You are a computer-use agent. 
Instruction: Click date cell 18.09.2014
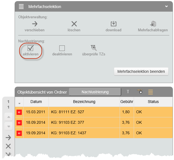pos(36,122)
